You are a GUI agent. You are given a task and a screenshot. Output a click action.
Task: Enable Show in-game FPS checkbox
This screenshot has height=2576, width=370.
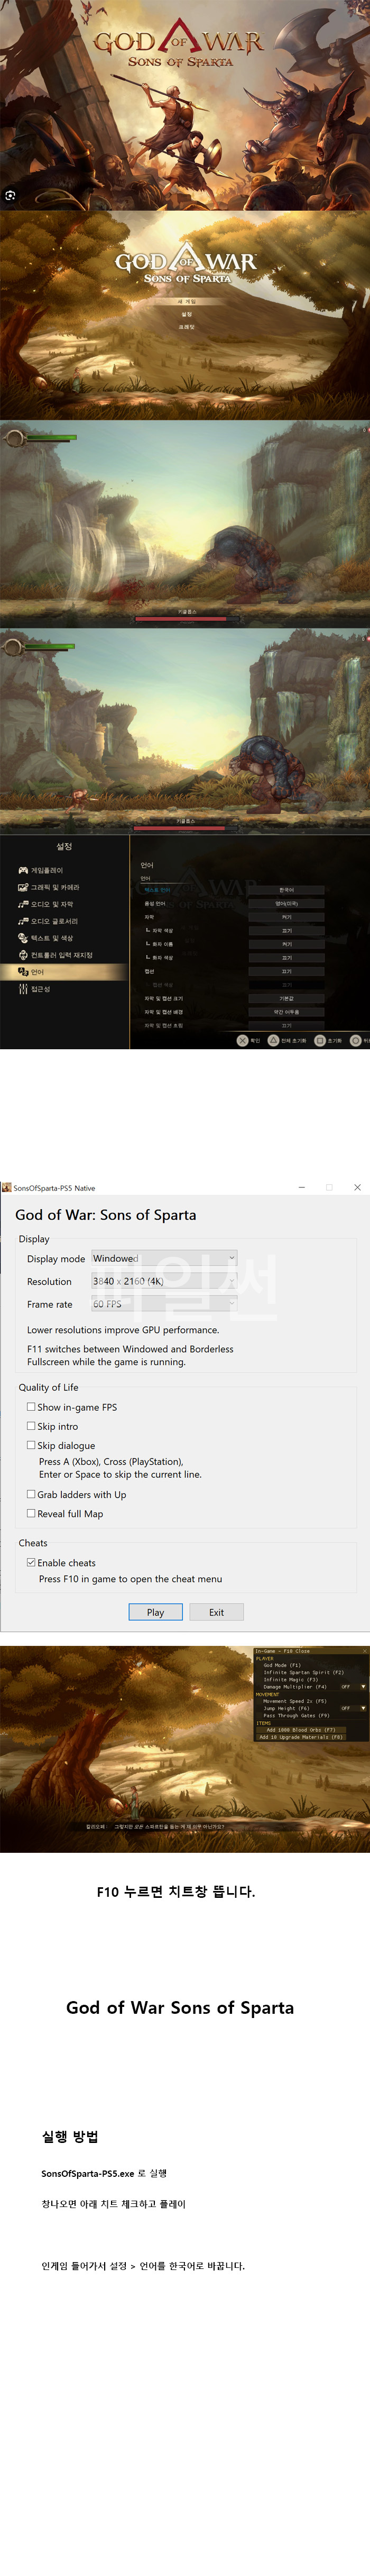[x=31, y=1407]
